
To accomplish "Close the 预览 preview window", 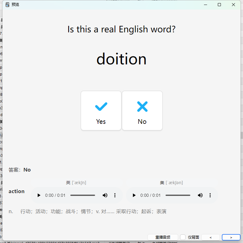I will pos(233,5).
